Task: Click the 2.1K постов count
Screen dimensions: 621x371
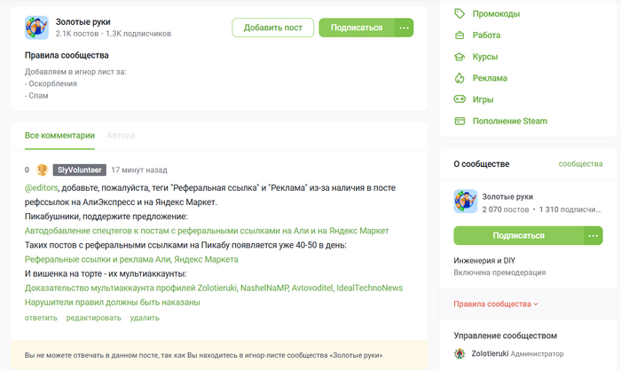Action: point(77,34)
